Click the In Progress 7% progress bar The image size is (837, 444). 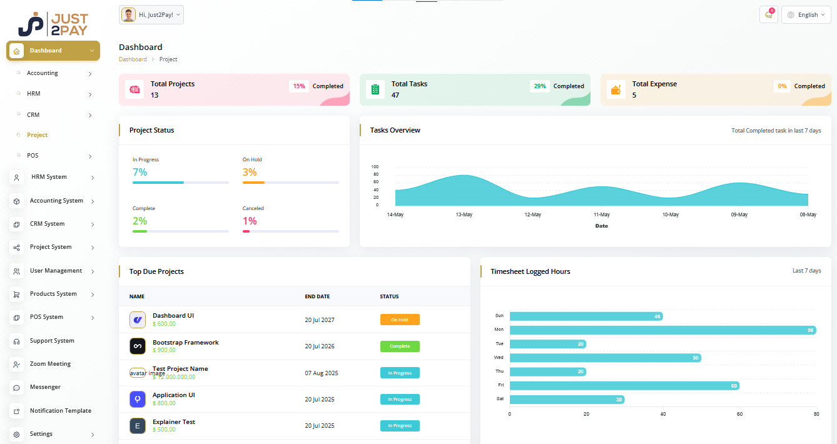tap(180, 183)
